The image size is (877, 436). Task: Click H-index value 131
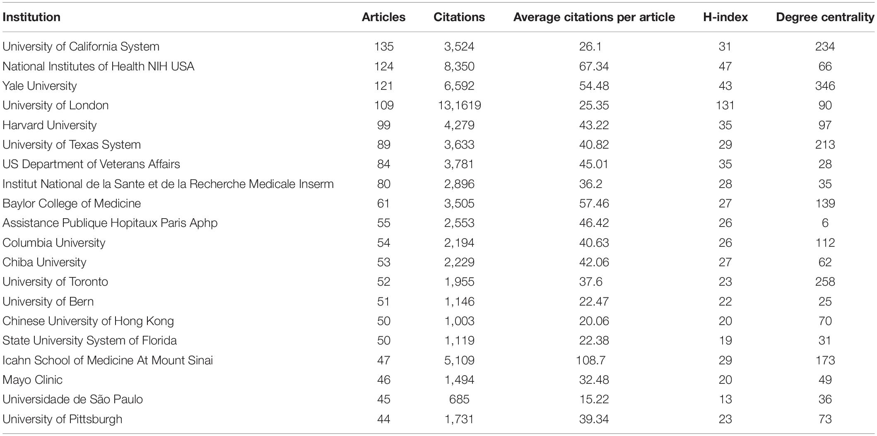tap(725, 105)
